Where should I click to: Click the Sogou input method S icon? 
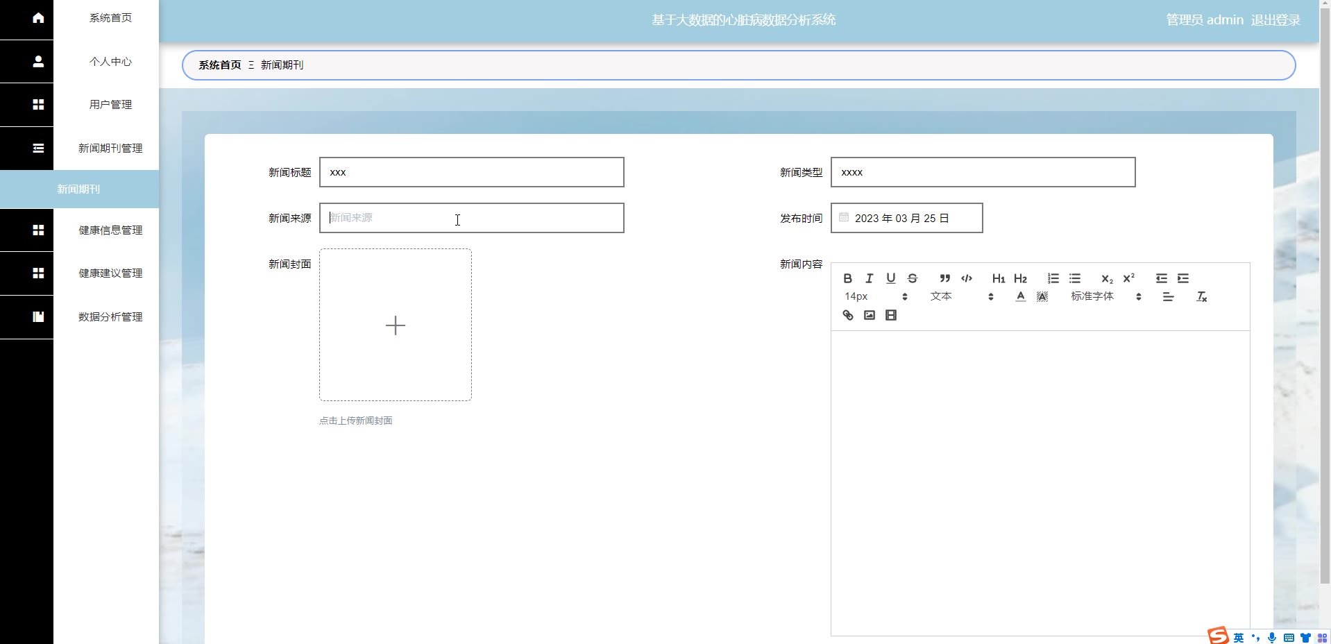(1218, 636)
